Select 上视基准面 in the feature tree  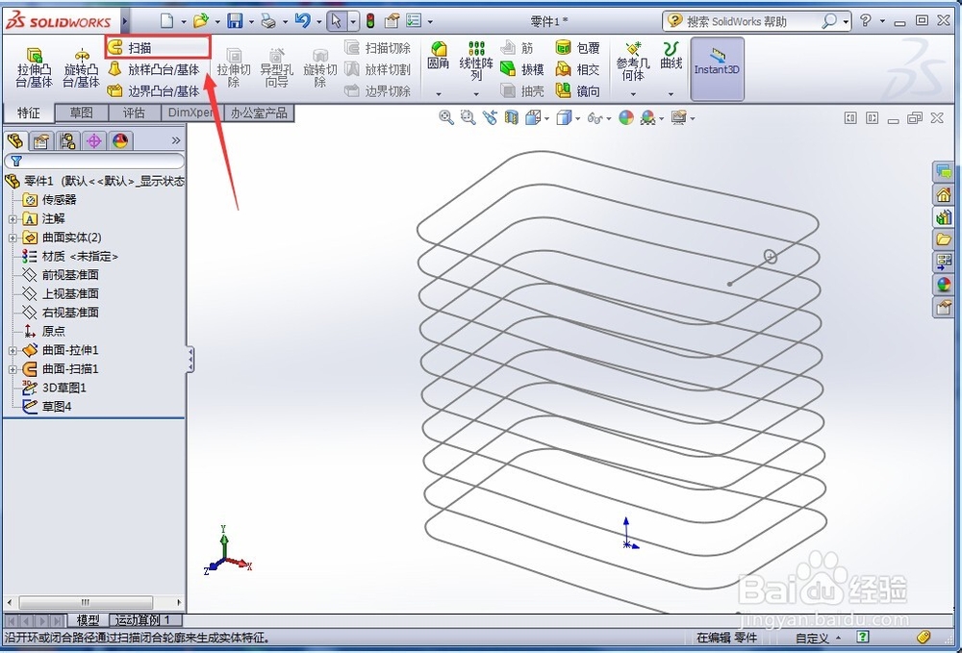click(x=70, y=293)
